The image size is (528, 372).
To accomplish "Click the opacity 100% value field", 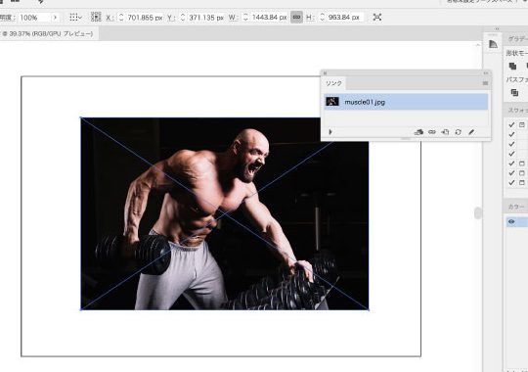I will [x=34, y=18].
